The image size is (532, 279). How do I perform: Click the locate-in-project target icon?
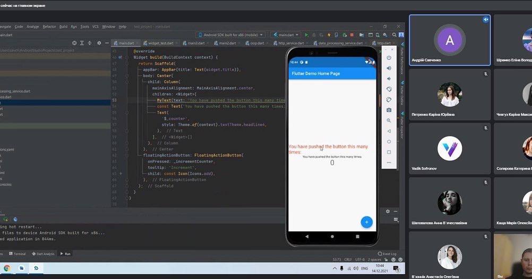click(x=74, y=43)
